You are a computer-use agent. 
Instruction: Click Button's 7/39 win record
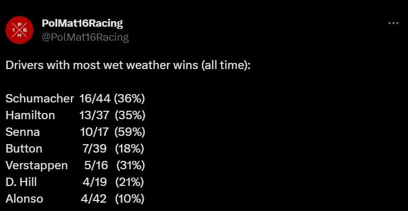coord(95,149)
